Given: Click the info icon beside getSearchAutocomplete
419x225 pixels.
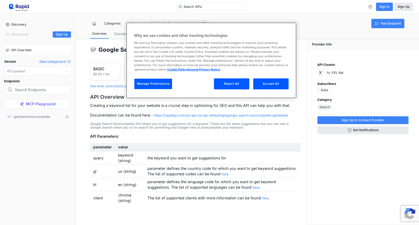Looking at the screenshot, I should pos(67,117).
